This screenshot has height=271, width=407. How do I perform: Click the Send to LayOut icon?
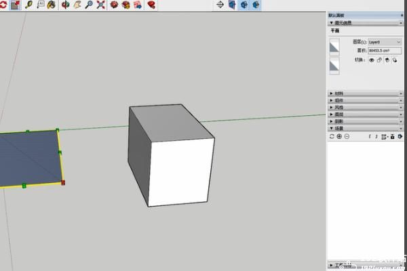point(138,5)
